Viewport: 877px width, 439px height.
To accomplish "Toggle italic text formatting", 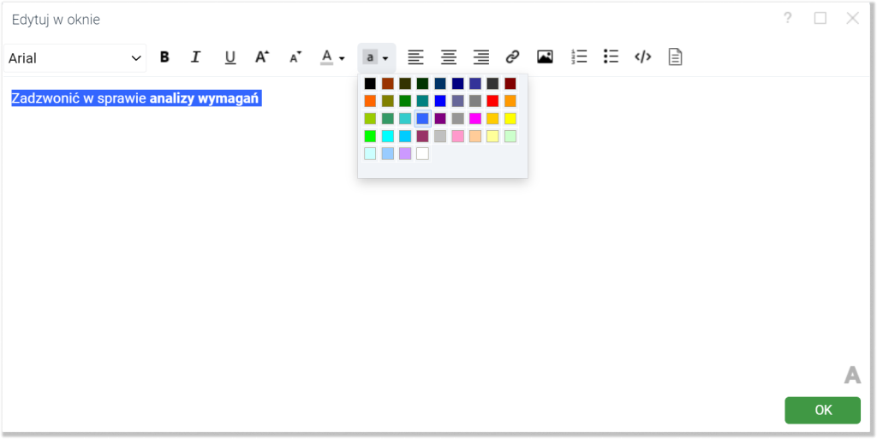I will [195, 57].
